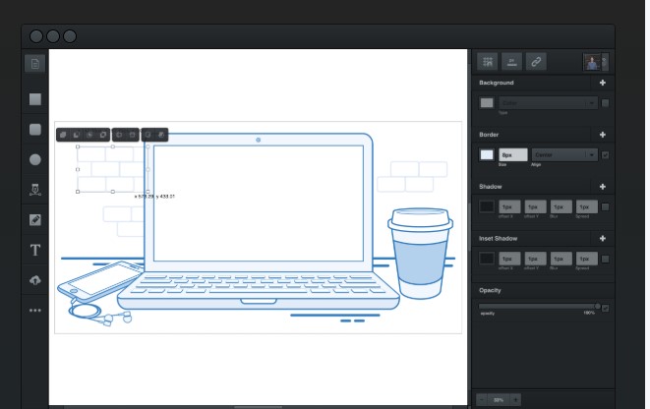Click the cloud upload icon

click(x=35, y=279)
